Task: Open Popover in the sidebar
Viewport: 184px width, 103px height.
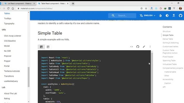Action: click(8, 56)
